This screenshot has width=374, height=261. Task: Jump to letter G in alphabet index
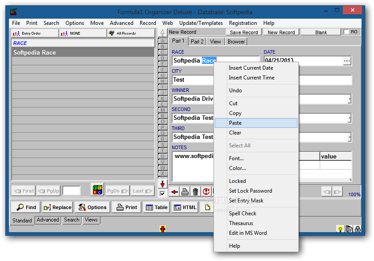163,75
